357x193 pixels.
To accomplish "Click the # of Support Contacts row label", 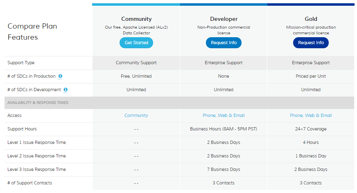I will pyautogui.click(x=29, y=183).
